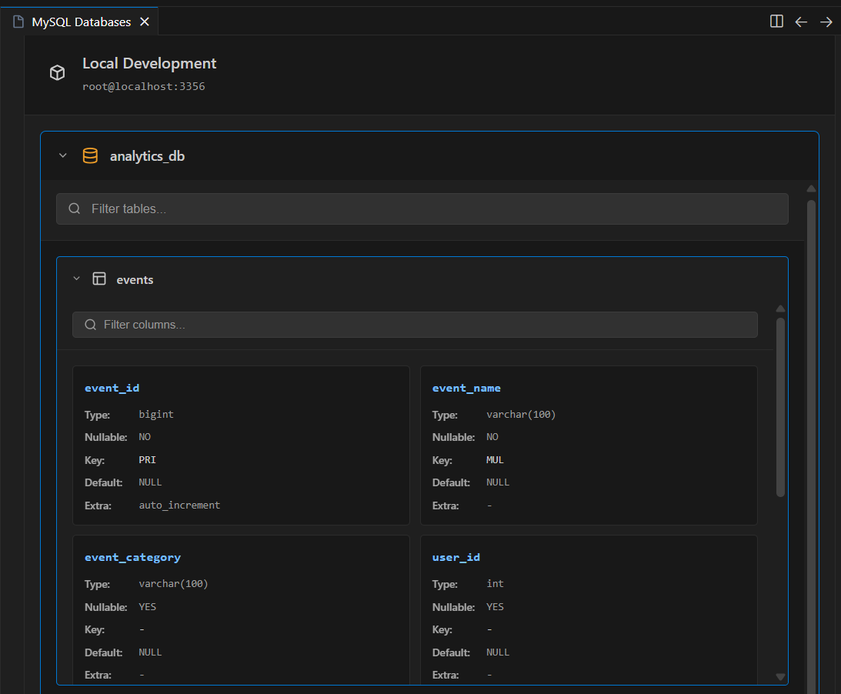The image size is (841, 694).
Task: Toggle the split editor layout icon
Action: (776, 22)
